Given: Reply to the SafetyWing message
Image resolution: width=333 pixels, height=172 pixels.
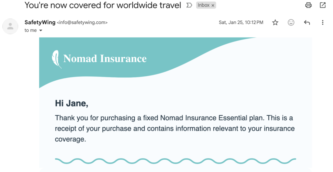Looking at the screenshot, I should pyautogui.click(x=307, y=23).
